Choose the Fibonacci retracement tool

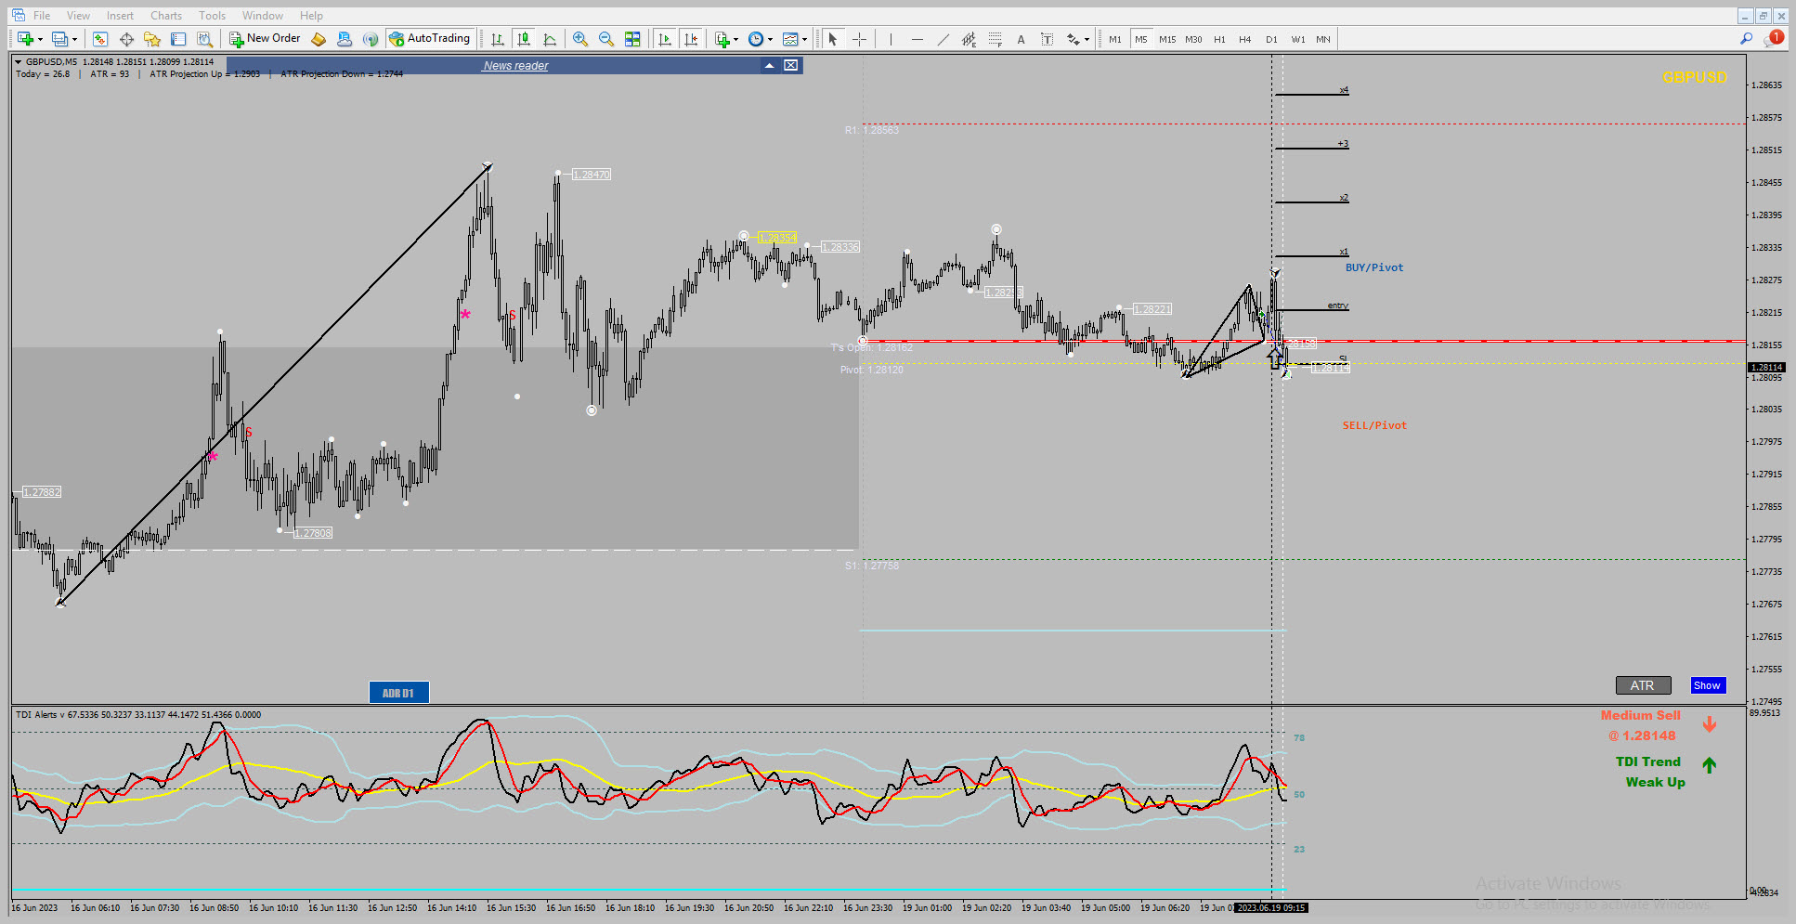point(995,39)
